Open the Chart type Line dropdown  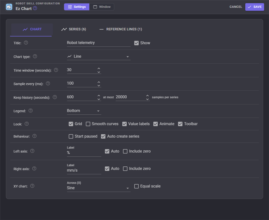(99, 57)
